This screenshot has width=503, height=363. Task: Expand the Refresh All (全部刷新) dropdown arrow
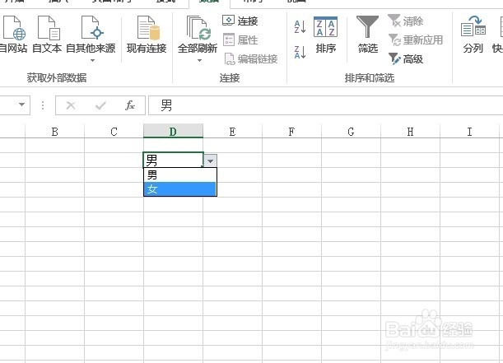[x=199, y=60]
